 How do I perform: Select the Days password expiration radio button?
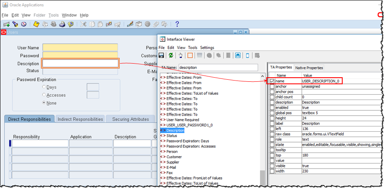click(44, 87)
